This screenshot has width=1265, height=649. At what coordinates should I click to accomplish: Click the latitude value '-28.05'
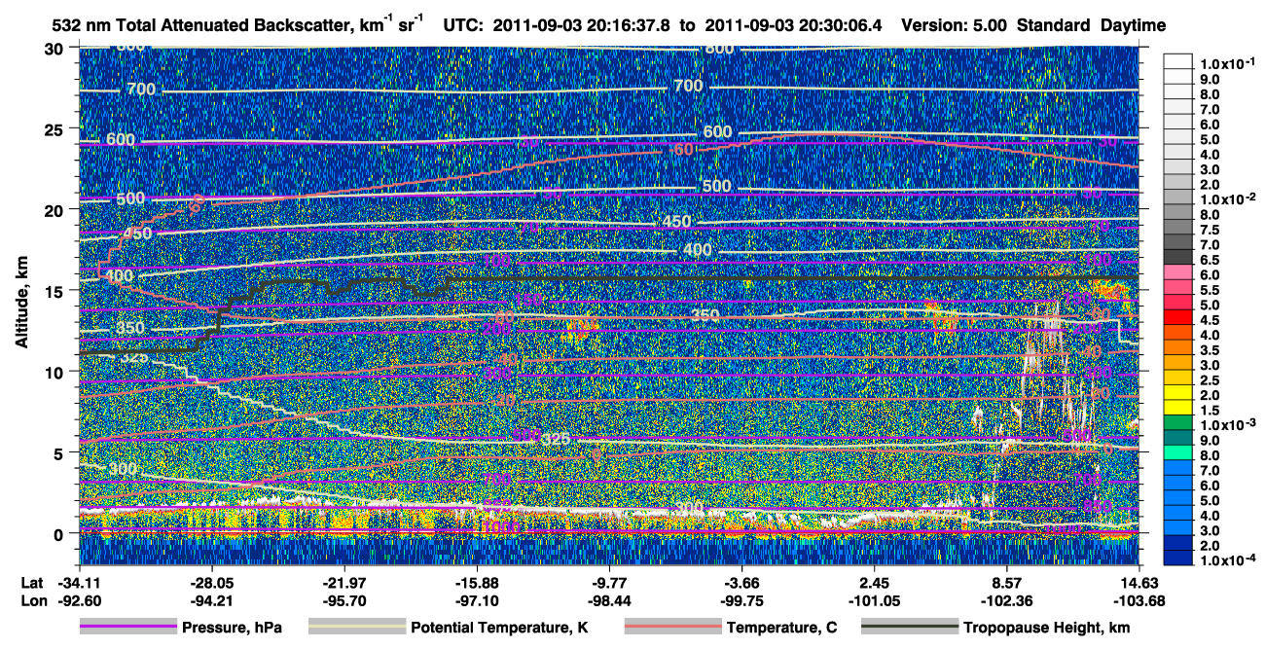[x=212, y=582]
